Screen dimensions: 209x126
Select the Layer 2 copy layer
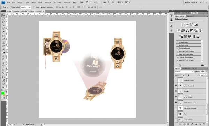[192, 120]
